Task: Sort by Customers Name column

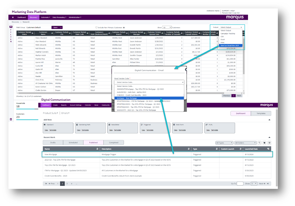Action: (52, 33)
